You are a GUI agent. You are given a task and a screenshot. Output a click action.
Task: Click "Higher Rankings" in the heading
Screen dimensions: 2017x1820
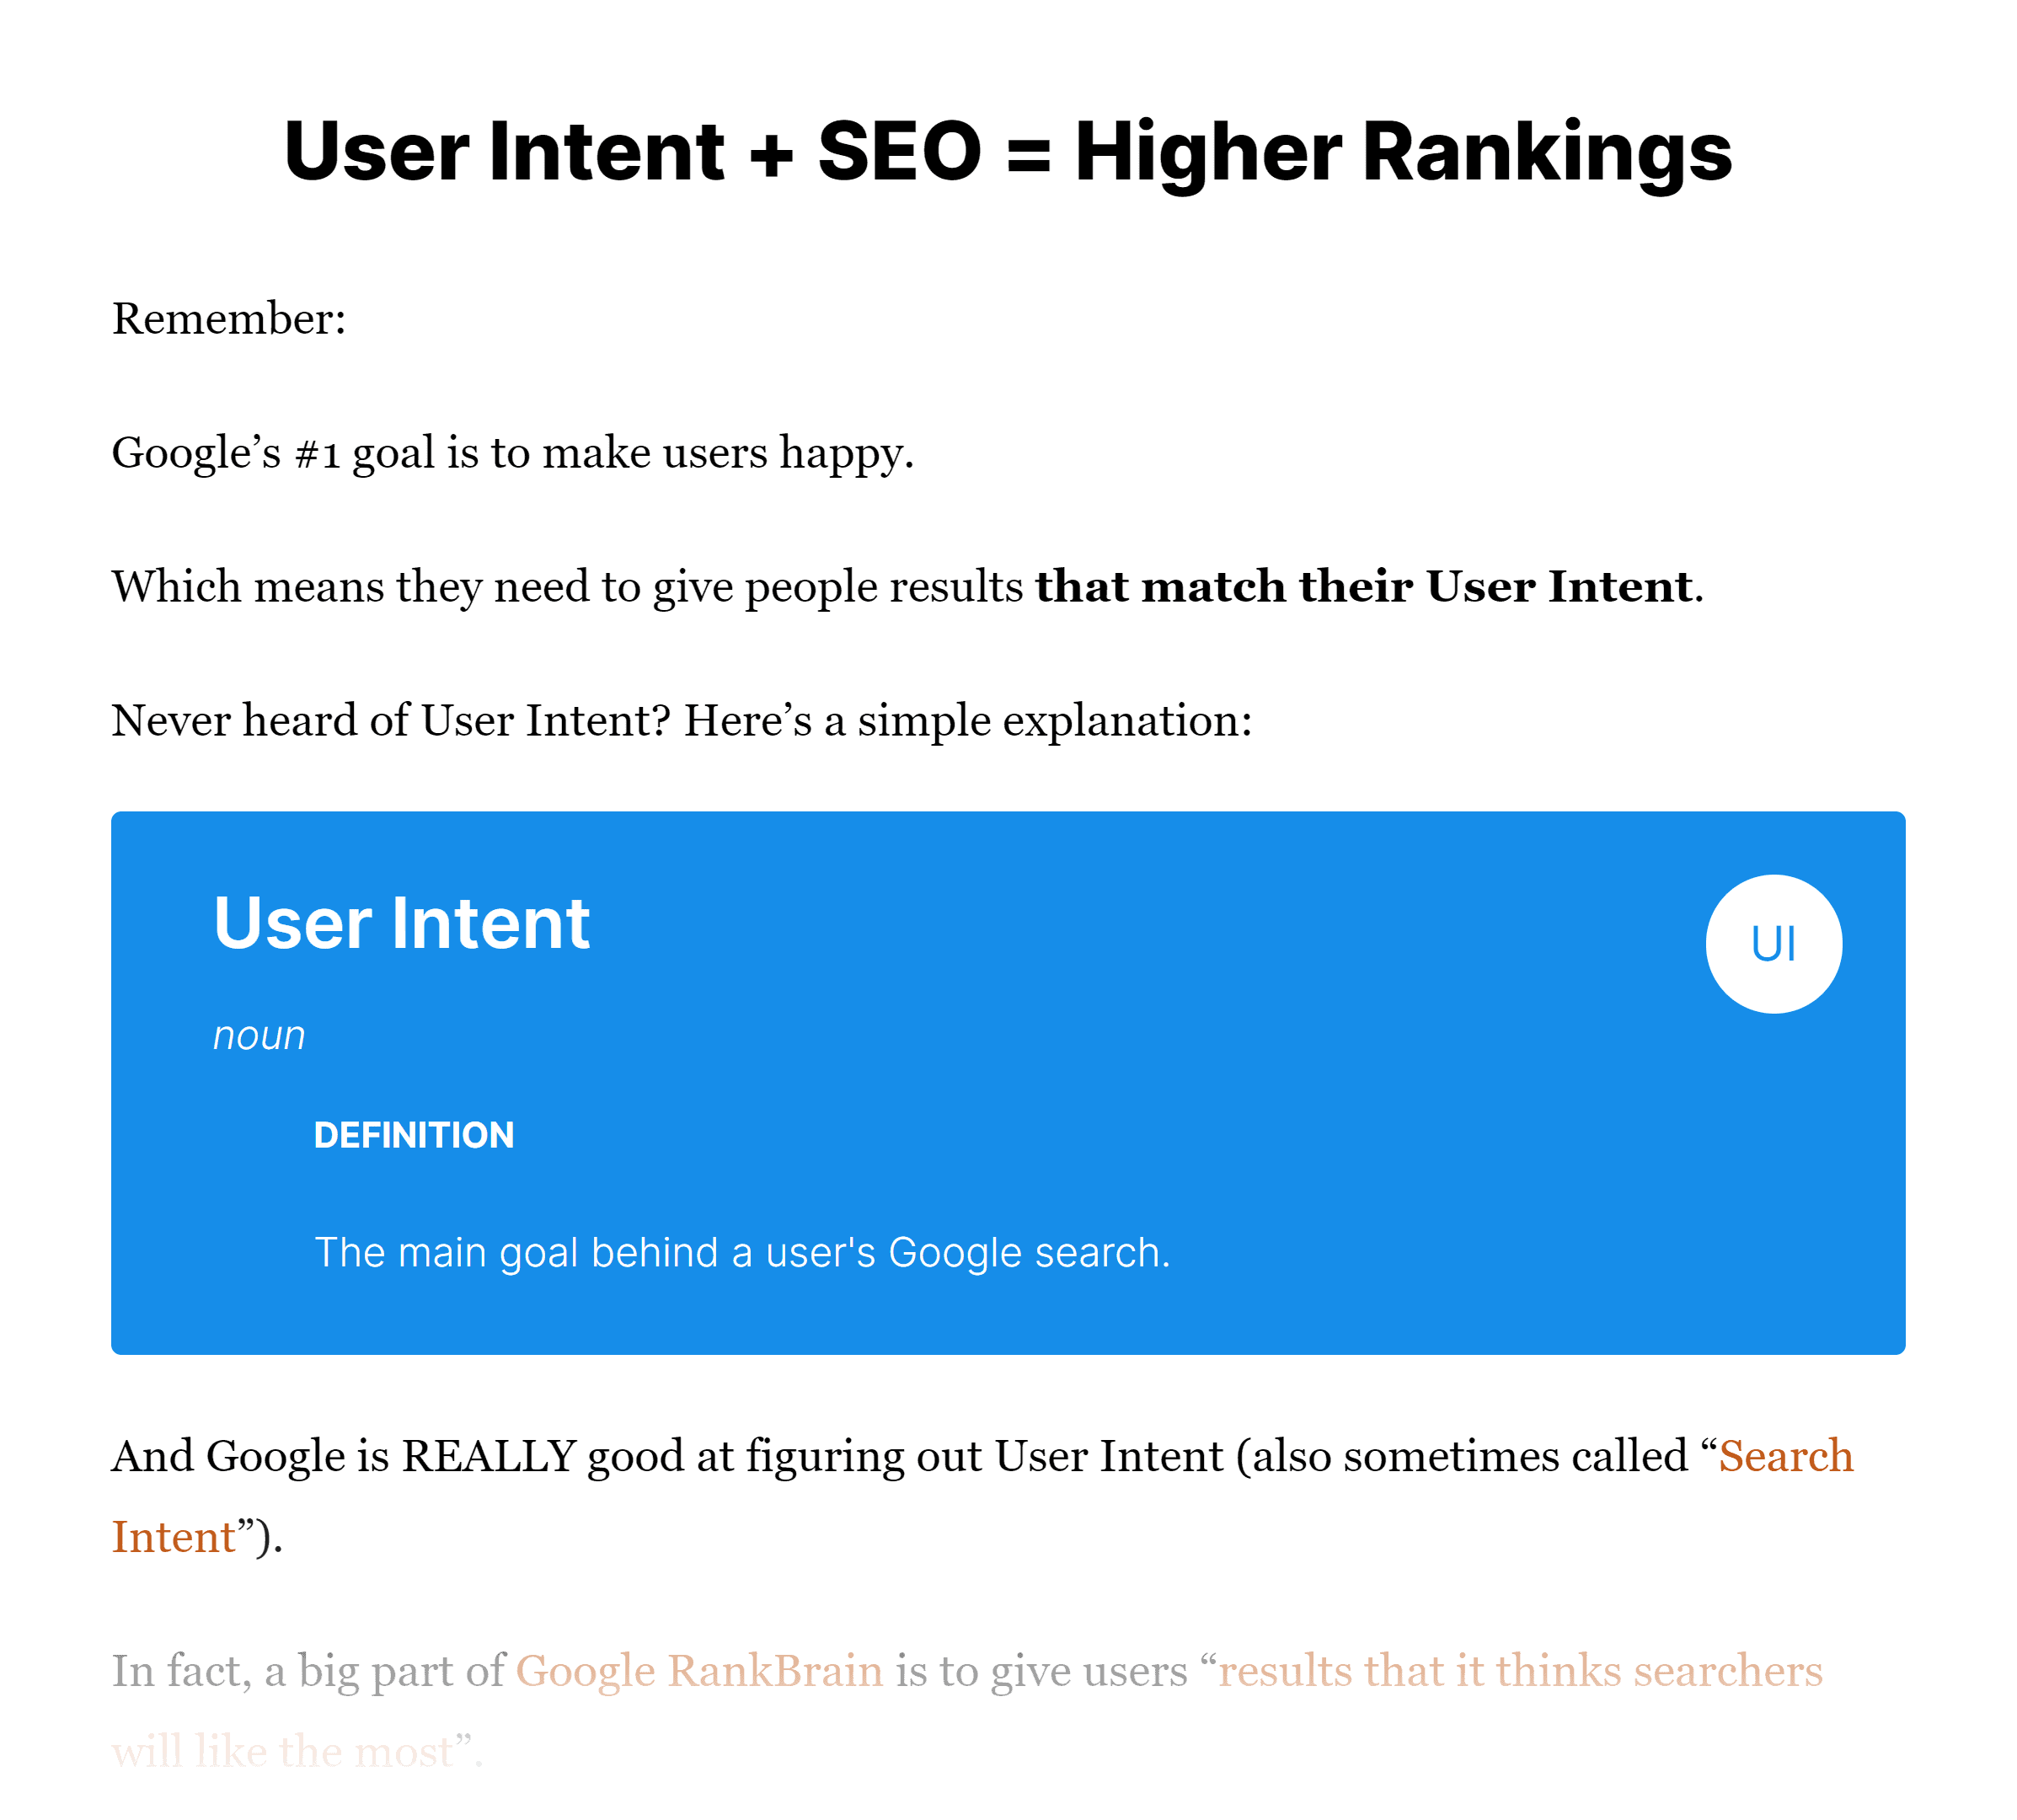point(1403,151)
